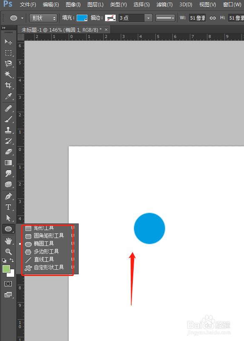Select the Eraser tool
The image size is (244, 341).
pyautogui.click(x=8, y=152)
